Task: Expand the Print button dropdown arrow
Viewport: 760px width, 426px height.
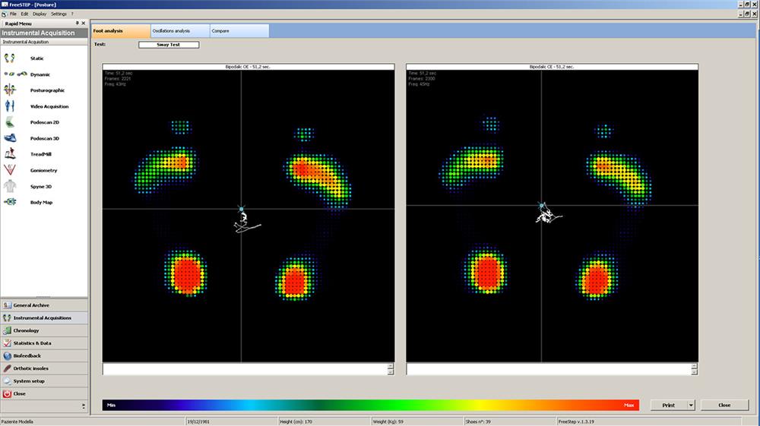Action: coord(691,405)
